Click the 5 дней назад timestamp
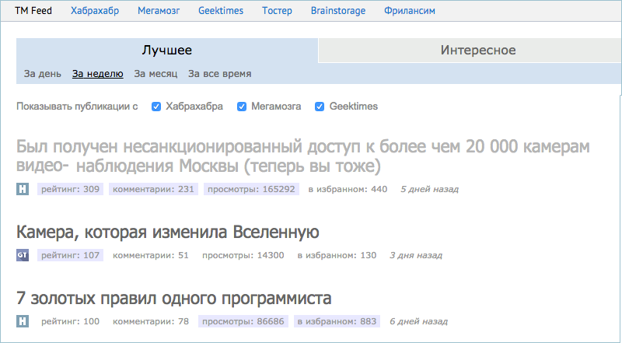Screen dimensions: 622x343 tap(430, 189)
